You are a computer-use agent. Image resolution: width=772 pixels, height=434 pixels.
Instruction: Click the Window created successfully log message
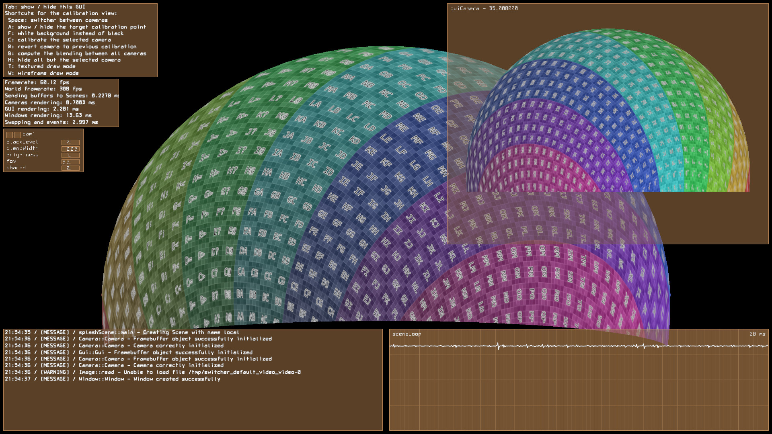coord(113,379)
